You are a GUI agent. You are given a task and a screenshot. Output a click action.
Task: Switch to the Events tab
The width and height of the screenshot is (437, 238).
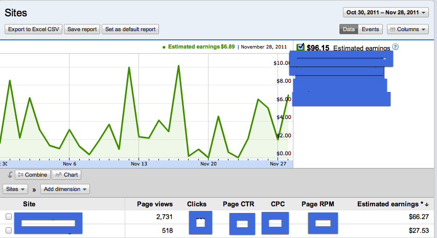371,29
